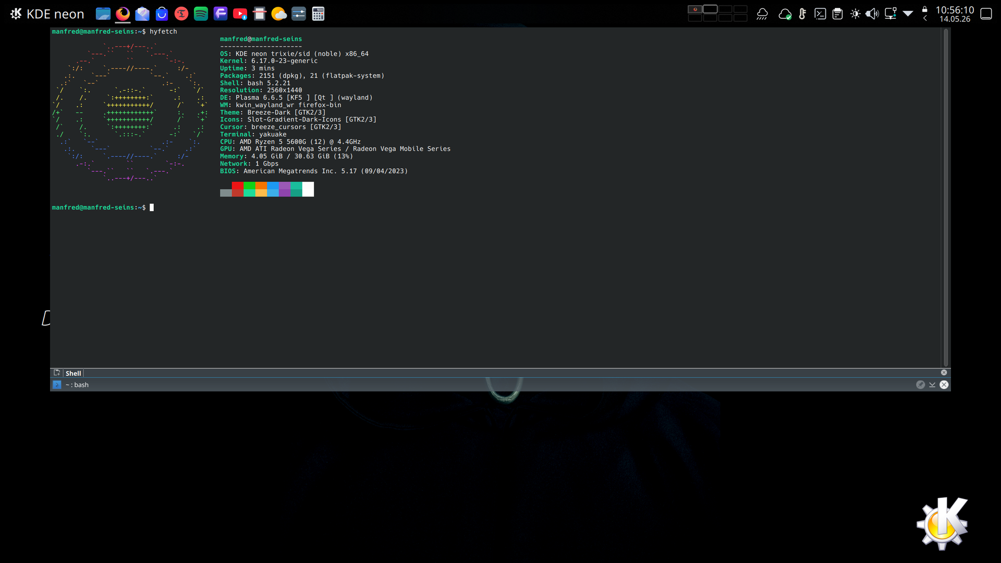
Task: Click the small left chevron below the lock
Action: point(925,19)
